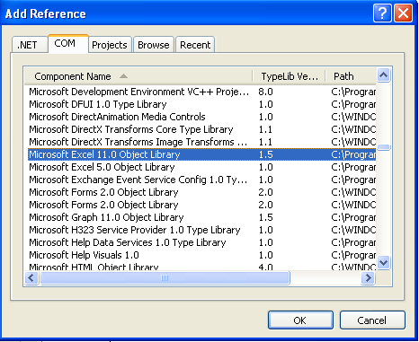Click version 1.1 in DirectX Transforms Core row

pos(265,129)
